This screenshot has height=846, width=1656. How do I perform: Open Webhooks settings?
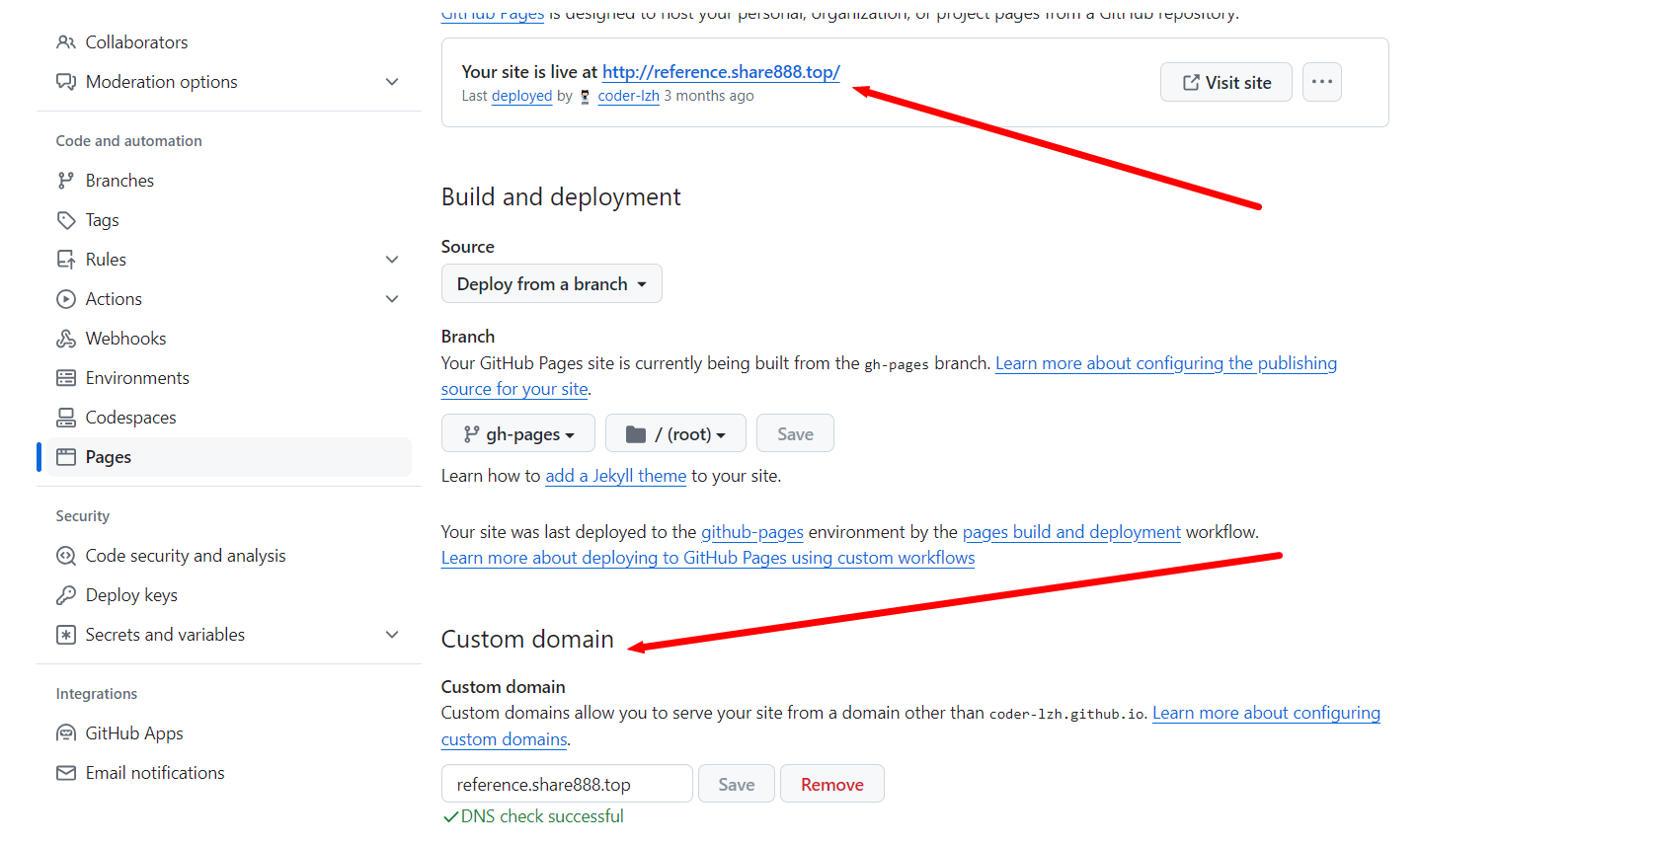tap(125, 339)
